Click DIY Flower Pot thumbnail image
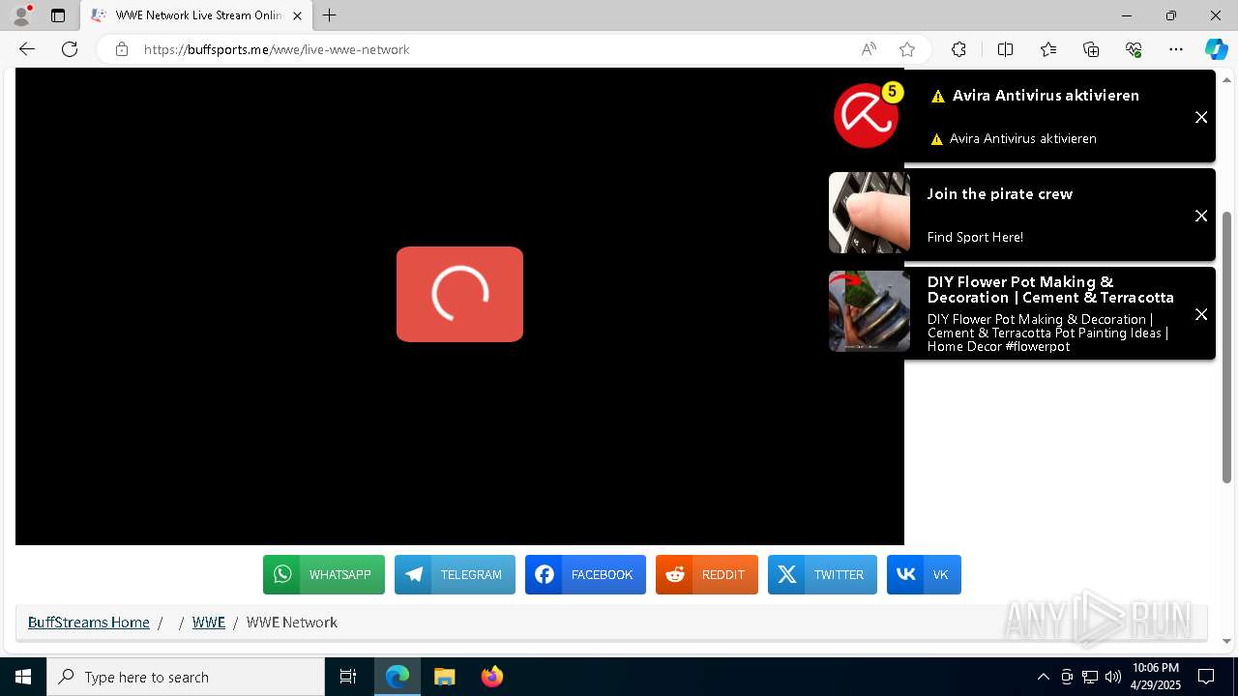 [x=870, y=311]
